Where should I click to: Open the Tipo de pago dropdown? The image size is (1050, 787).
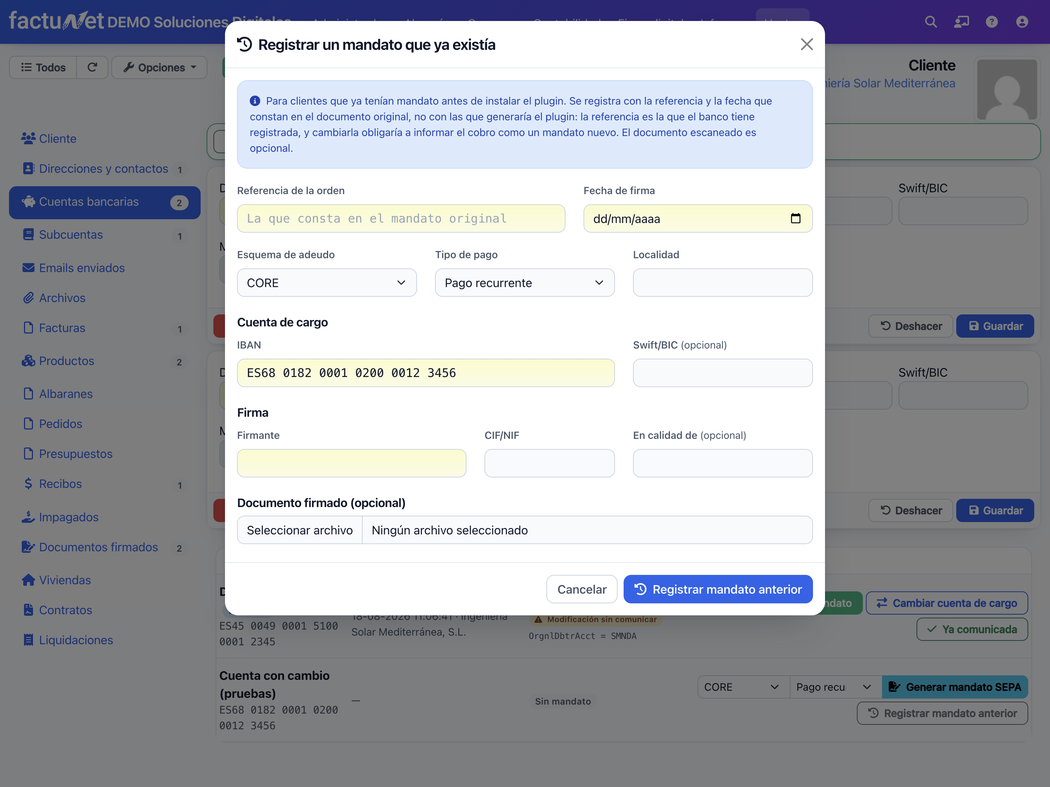coord(525,283)
